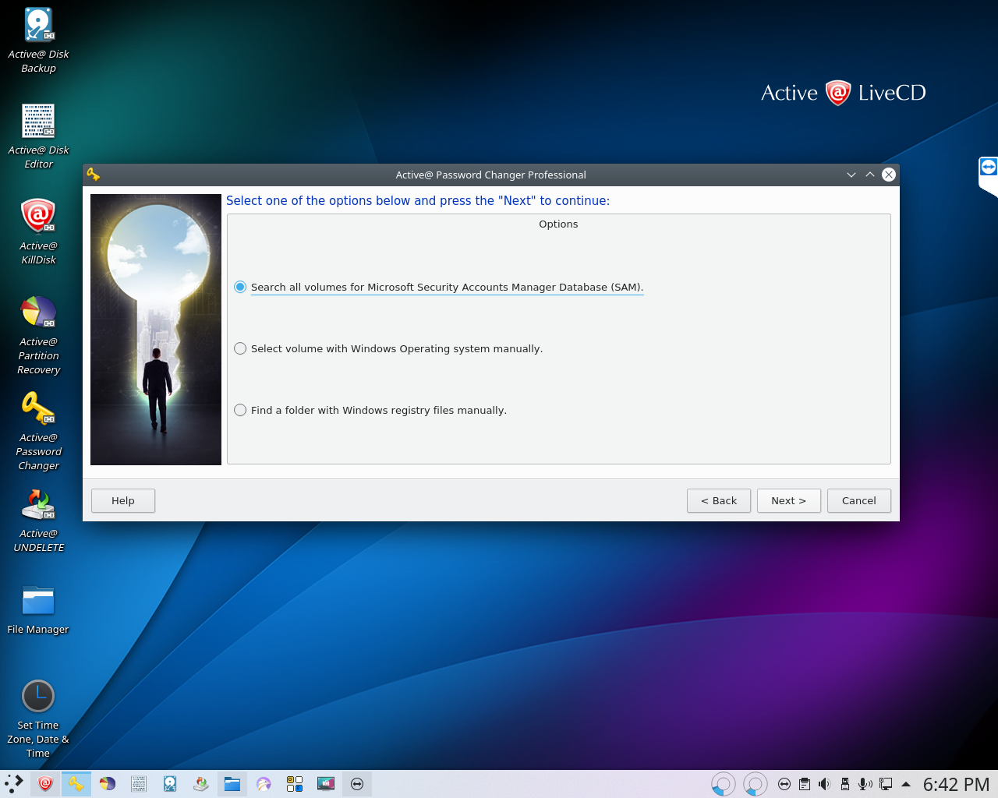Screen dimensions: 998x798
Task: Click the TeamViewer side panel tab
Action: (988, 175)
